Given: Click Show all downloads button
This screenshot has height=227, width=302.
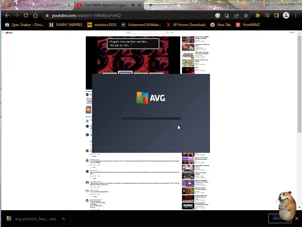Looking at the screenshot, I should pos(280,218).
